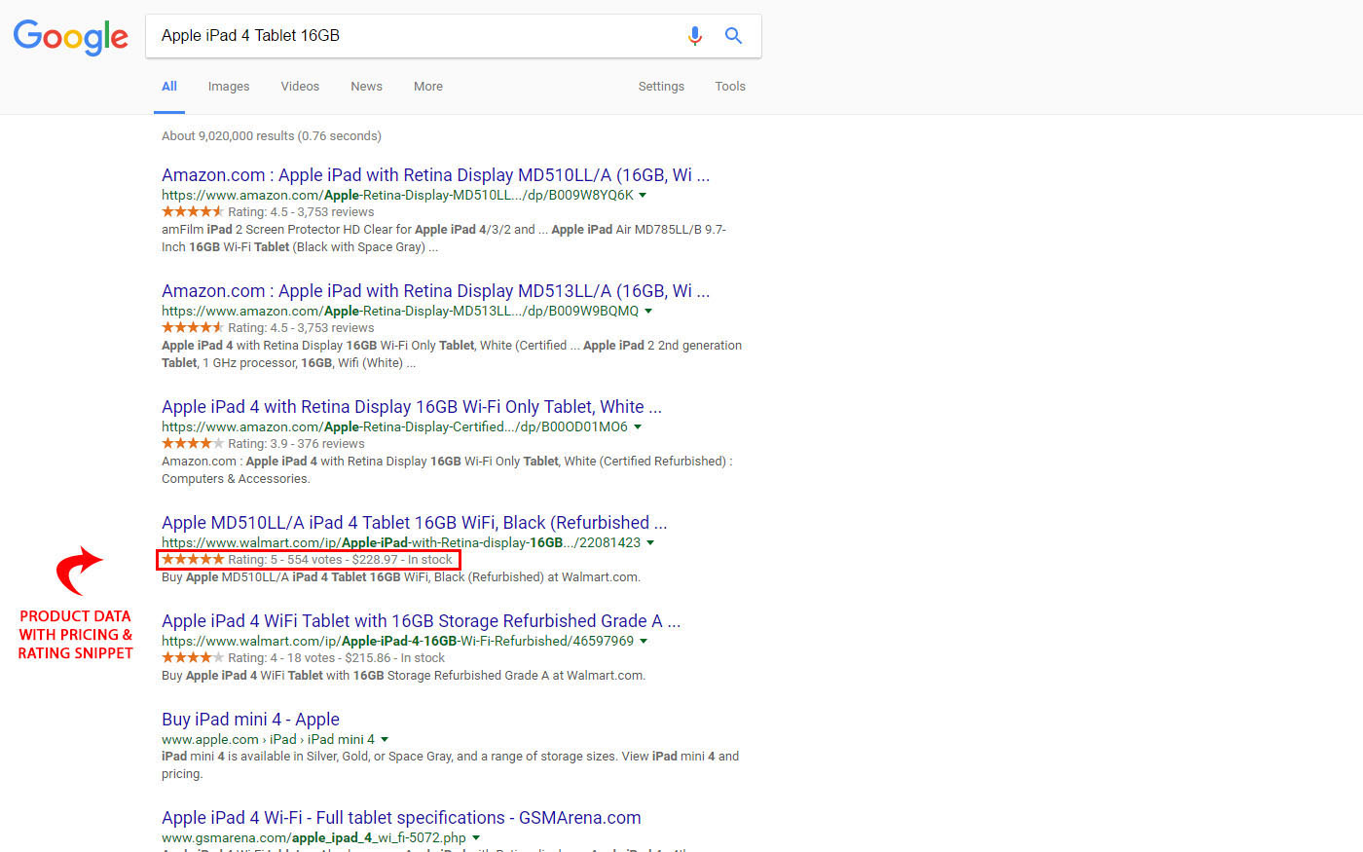Image resolution: width=1363 pixels, height=852 pixels.
Task: Open Walmart Refurbished Grade A result
Action: pyautogui.click(x=421, y=621)
